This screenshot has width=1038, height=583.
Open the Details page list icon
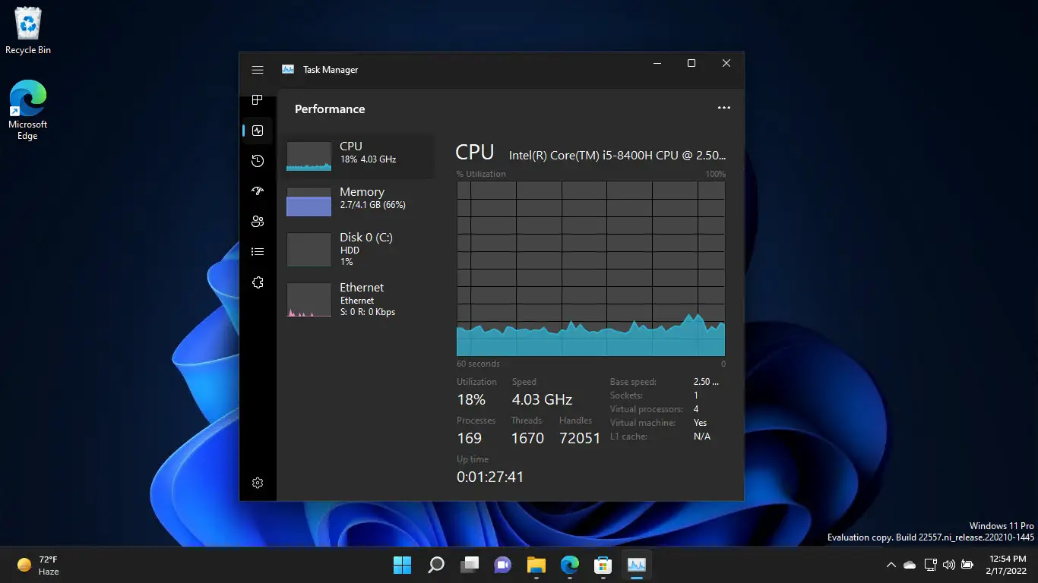tap(258, 252)
